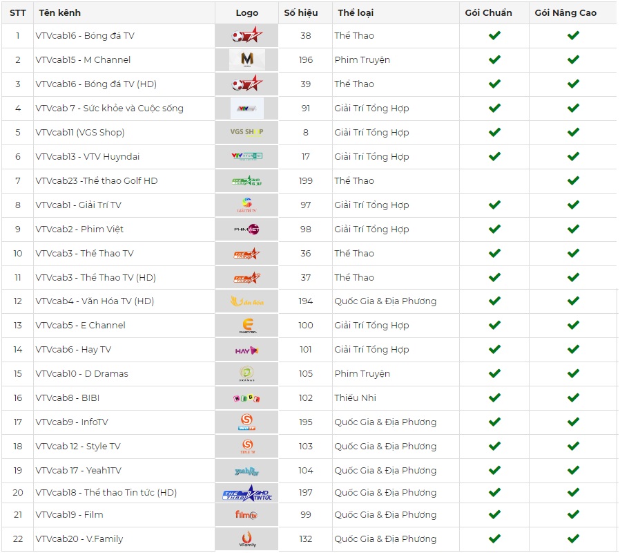This screenshot has width=620, height=553.
Task: Click the Tên kênh column header
Action: [x=59, y=12]
